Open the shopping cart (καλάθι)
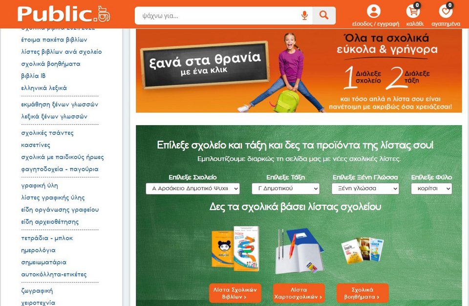469x306 pixels. (x=413, y=12)
